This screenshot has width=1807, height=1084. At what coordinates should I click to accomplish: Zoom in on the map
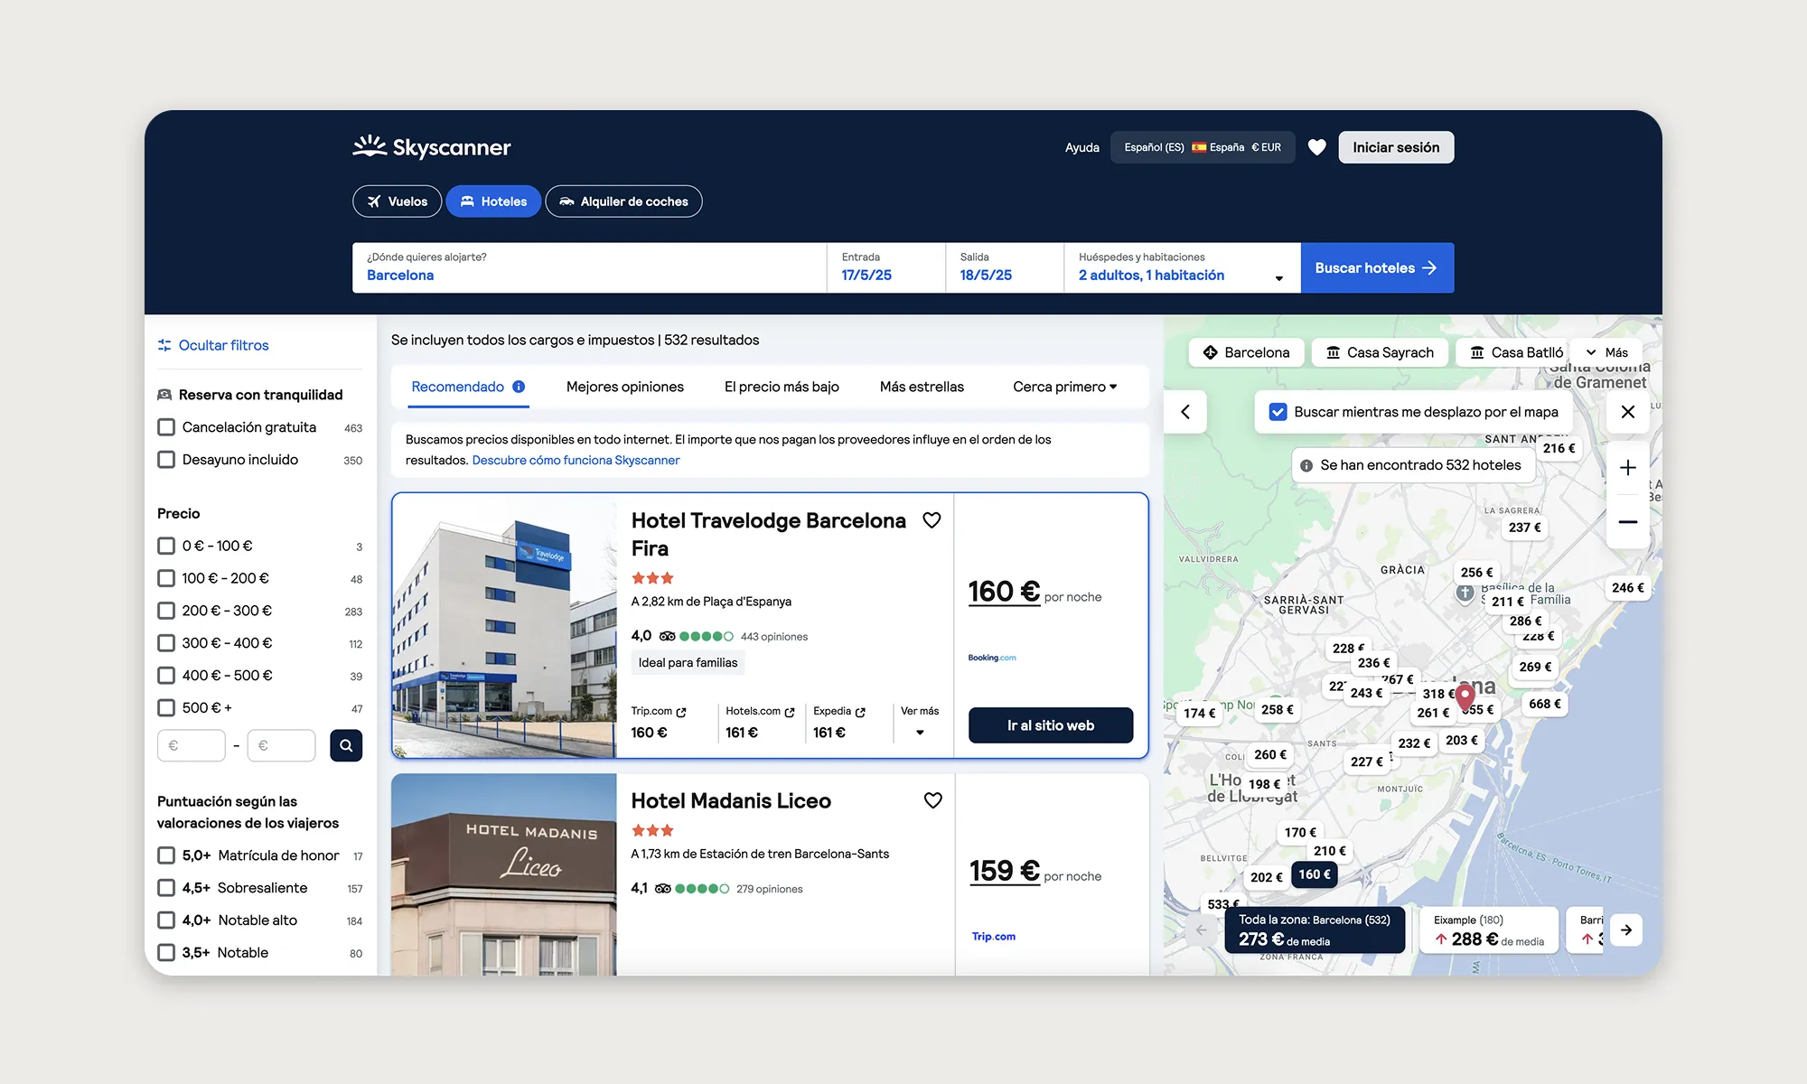(x=1627, y=468)
